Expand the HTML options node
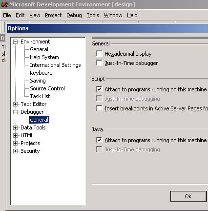This screenshot has height=211, width=208. coord(15,135)
